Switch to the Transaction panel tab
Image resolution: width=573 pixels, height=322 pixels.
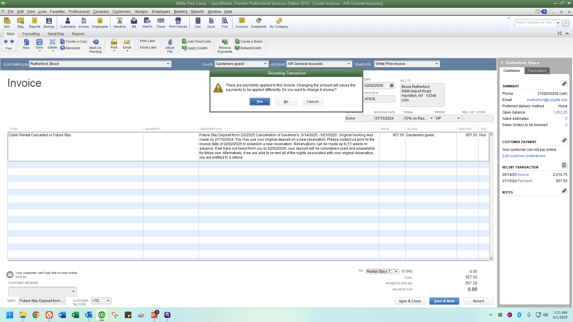pyautogui.click(x=537, y=71)
